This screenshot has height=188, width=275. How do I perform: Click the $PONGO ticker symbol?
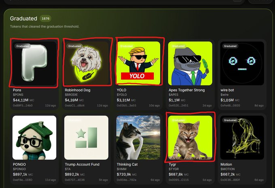tap(19, 169)
